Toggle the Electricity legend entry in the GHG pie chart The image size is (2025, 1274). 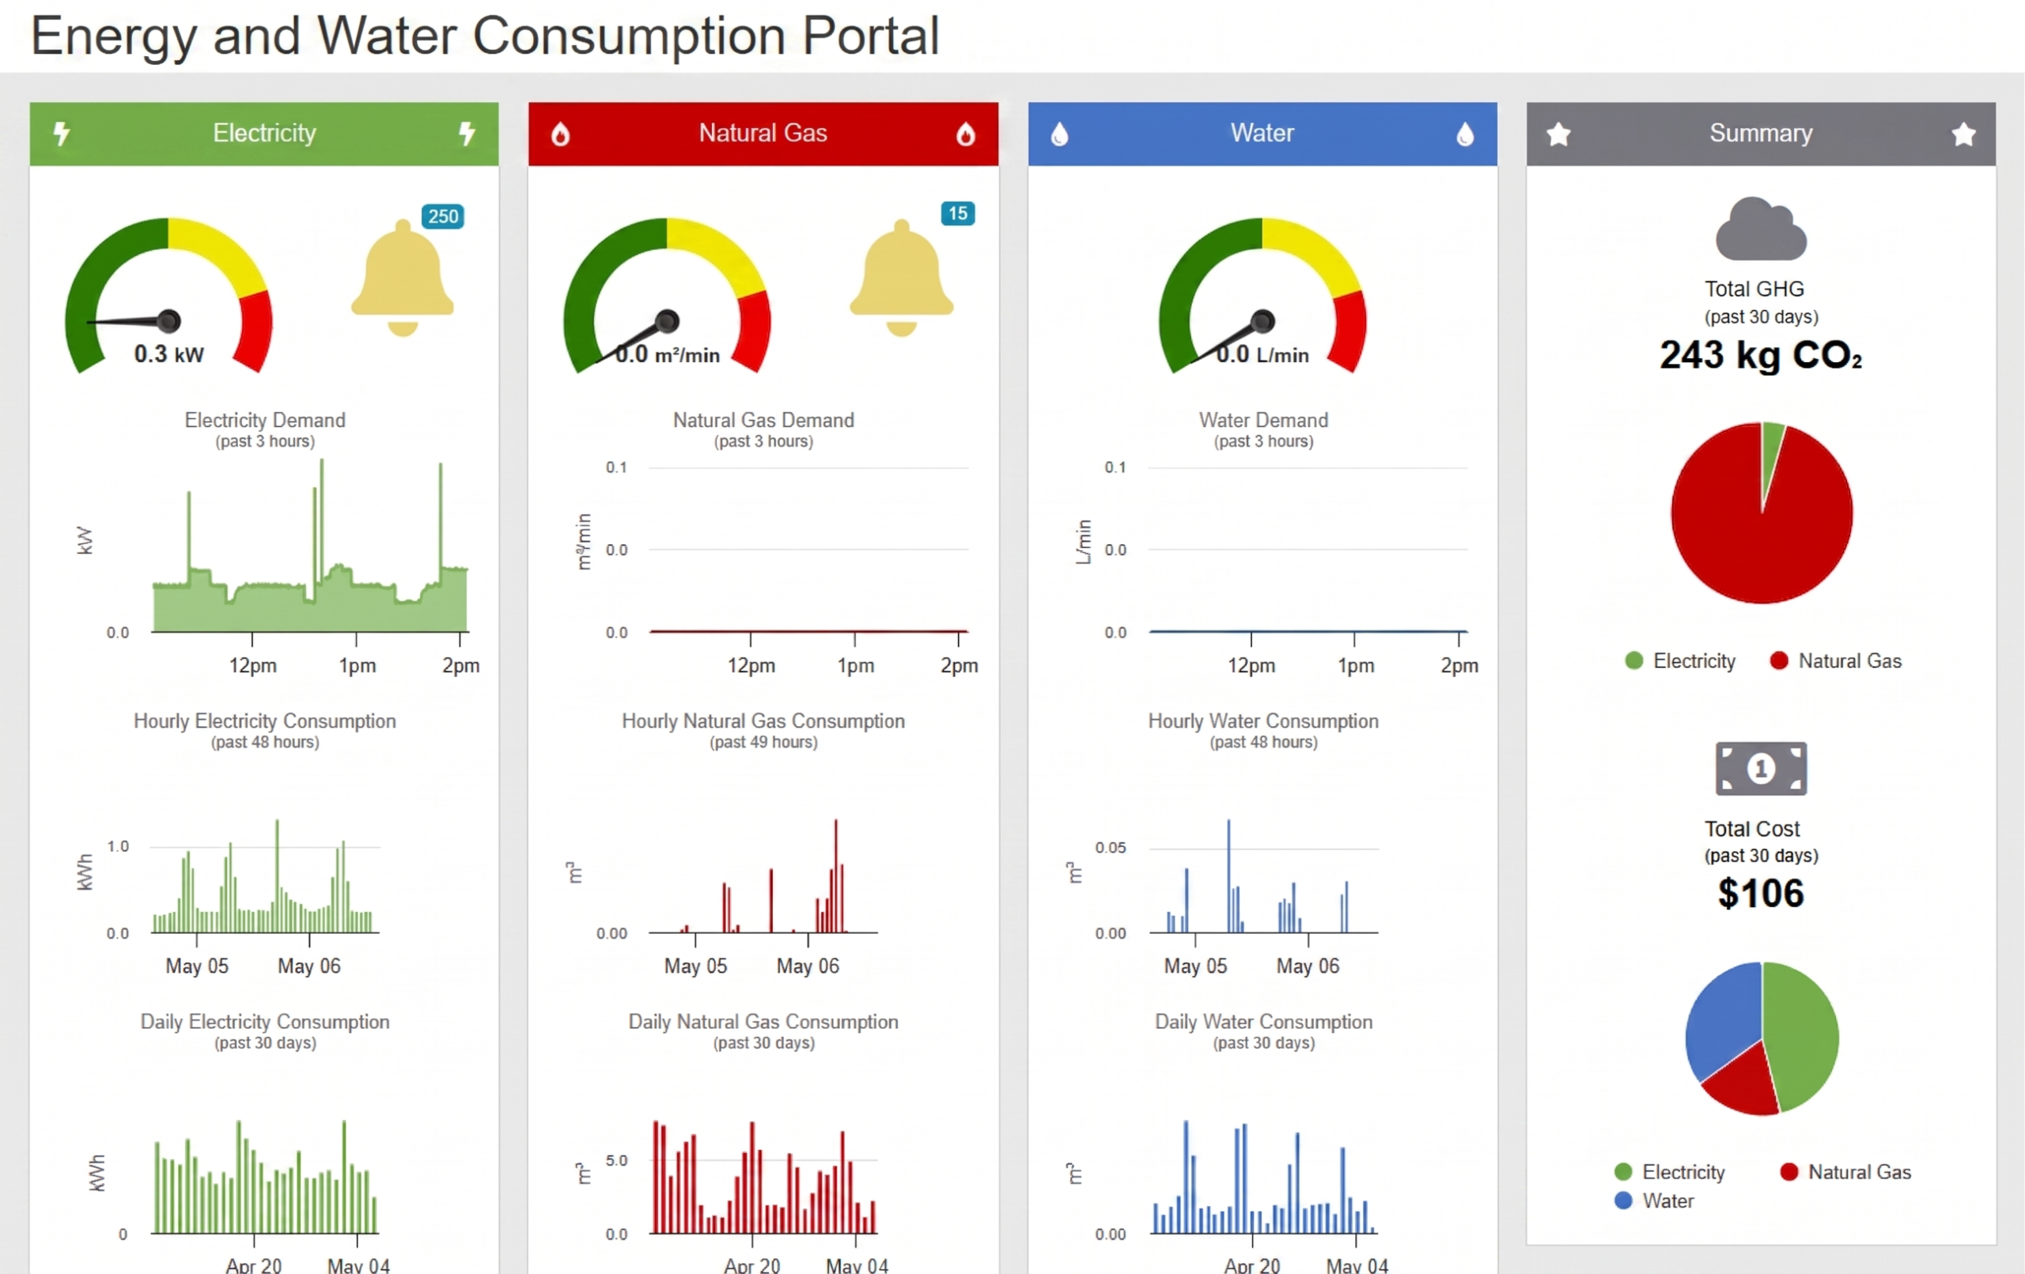(x=1680, y=661)
